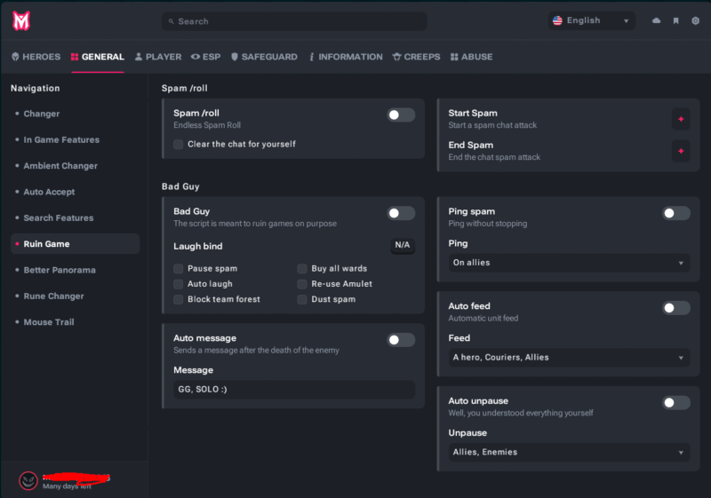Click the Search input field
The width and height of the screenshot is (711, 498).
(x=294, y=21)
